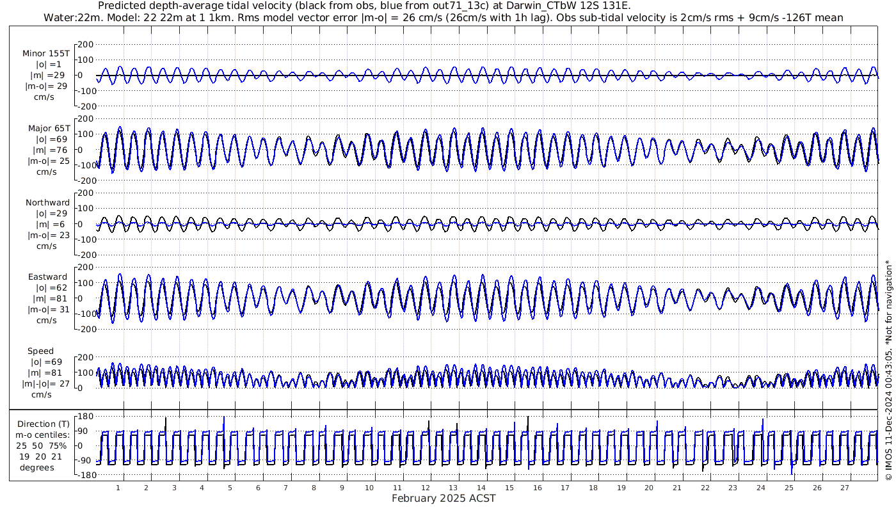
Task: Click the day "22" tick label
Action: 705,488
